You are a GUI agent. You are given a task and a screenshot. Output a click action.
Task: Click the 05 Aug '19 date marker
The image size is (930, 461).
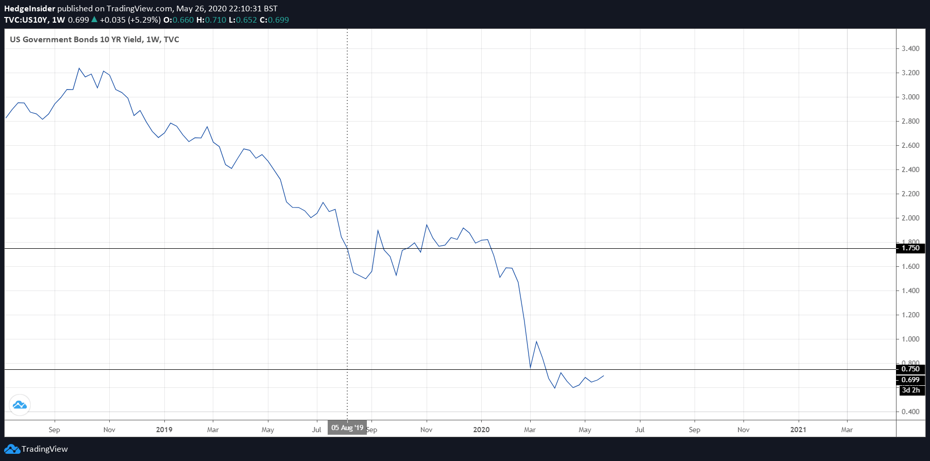pyautogui.click(x=347, y=428)
